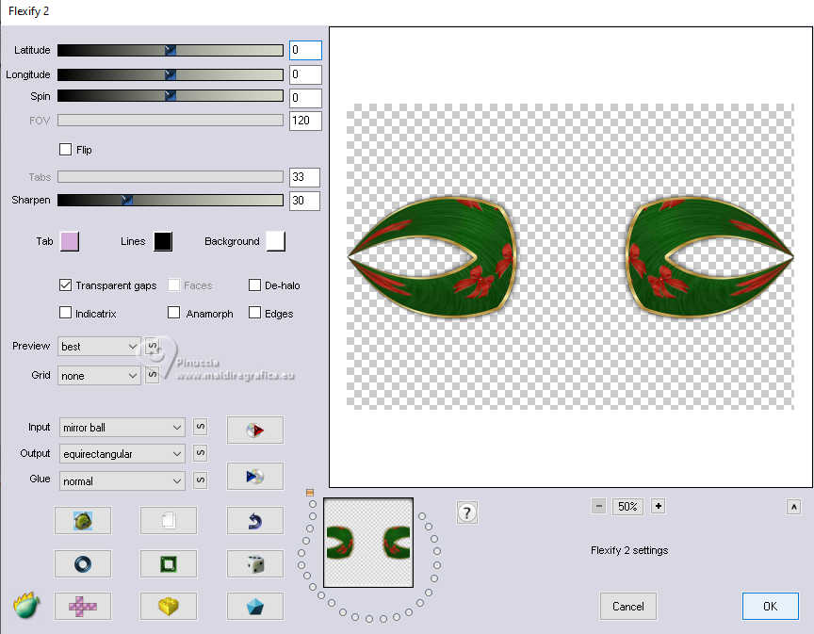Click the blue ring donut button
This screenshot has width=814, height=634.
tap(83, 564)
